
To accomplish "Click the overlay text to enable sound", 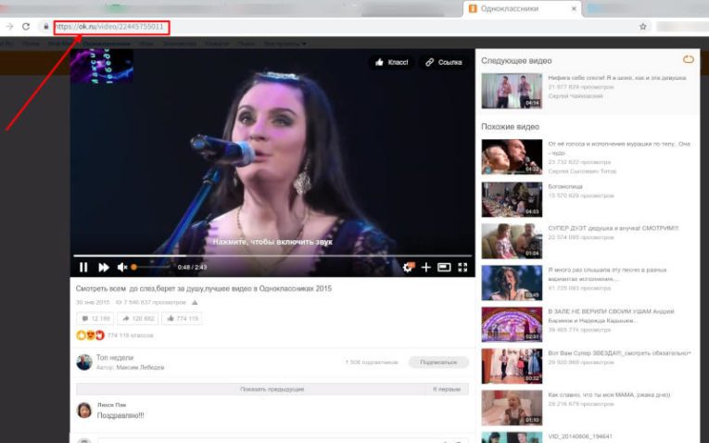I will [272, 242].
